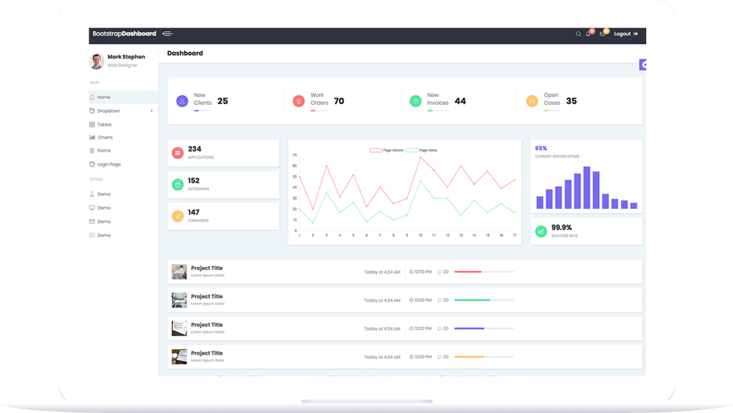The width and height of the screenshot is (733, 413).
Task: Open the Charts sidebar item
Action: click(105, 137)
